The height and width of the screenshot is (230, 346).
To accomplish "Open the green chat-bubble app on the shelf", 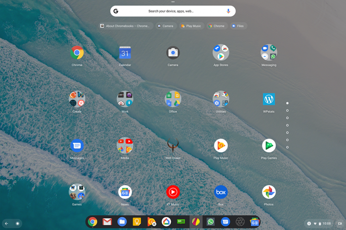I will pos(181,222).
